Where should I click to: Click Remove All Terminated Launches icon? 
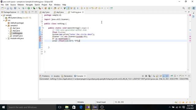[x=149, y=76]
